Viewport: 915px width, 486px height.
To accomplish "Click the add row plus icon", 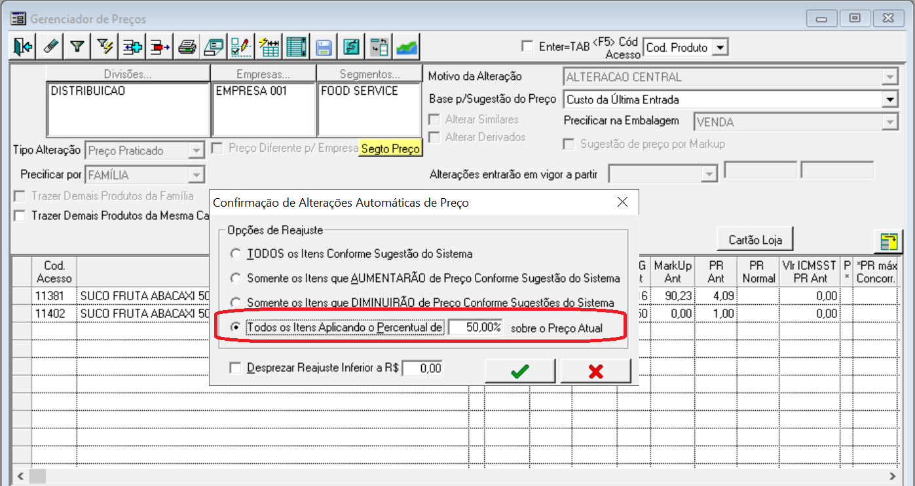I will coord(132,47).
